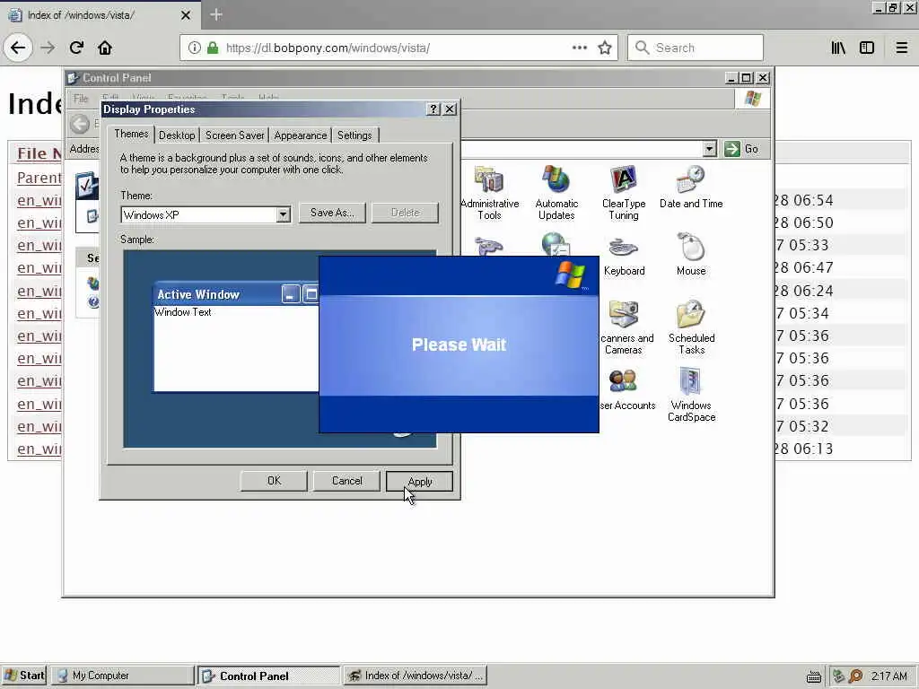919x689 pixels.
Task: Select Index of /windows/vista/ browser tab
Action: 101,15
